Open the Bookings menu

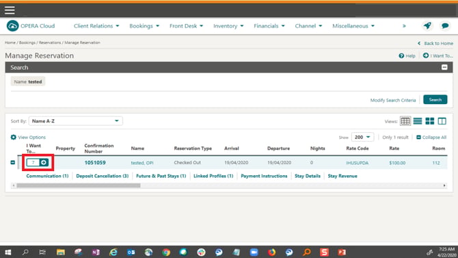point(144,26)
